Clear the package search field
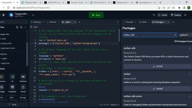 pos(175,35)
